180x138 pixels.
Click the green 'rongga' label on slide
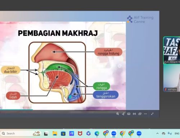click(102, 86)
